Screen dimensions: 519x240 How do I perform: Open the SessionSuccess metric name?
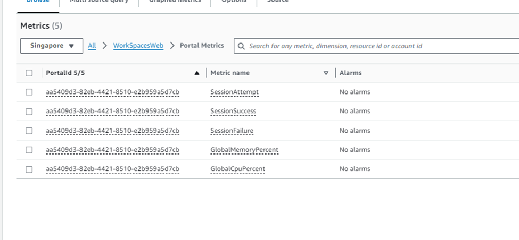tap(233, 112)
